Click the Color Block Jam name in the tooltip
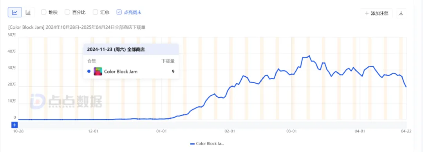The width and height of the screenshot is (423, 152). point(121,72)
